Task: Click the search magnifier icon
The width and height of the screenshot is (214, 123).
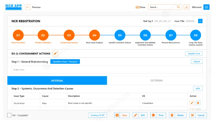Action: coord(179,7)
